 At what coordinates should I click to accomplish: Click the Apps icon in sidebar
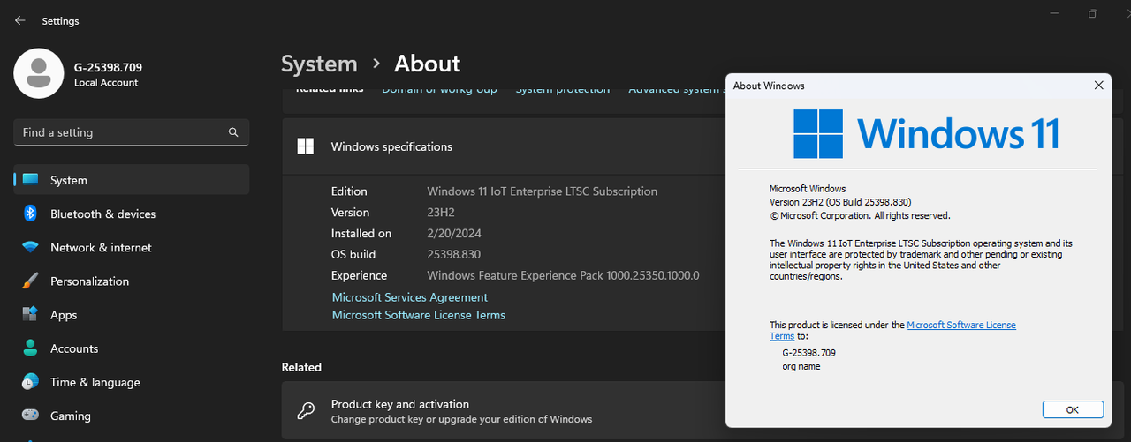pos(30,314)
